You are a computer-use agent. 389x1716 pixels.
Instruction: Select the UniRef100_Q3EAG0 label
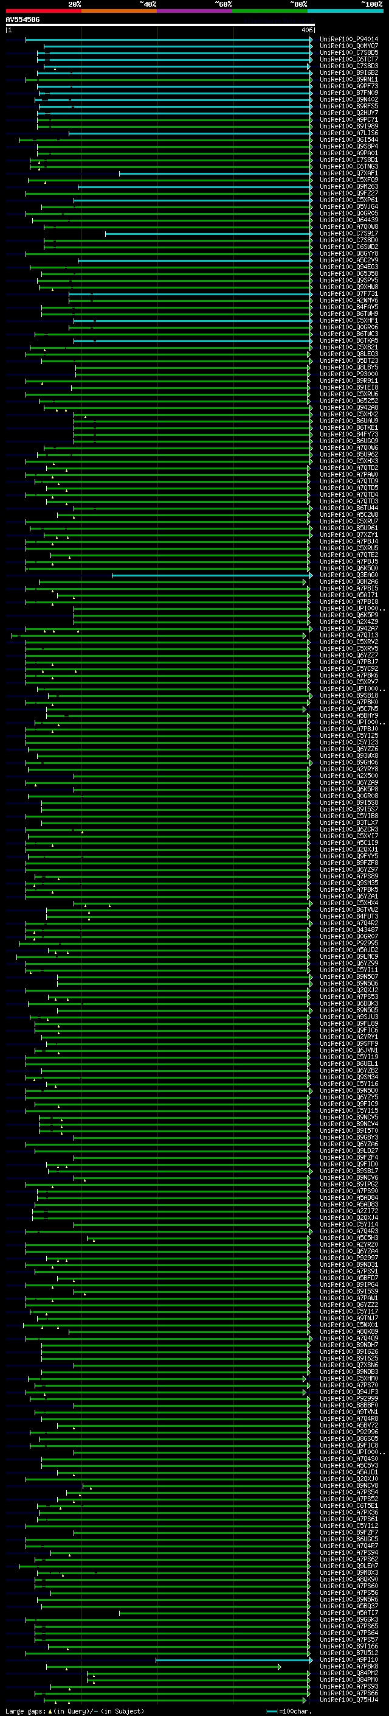349,576
